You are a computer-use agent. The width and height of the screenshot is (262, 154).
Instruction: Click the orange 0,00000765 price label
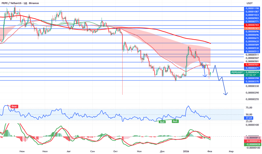tap(252, 28)
